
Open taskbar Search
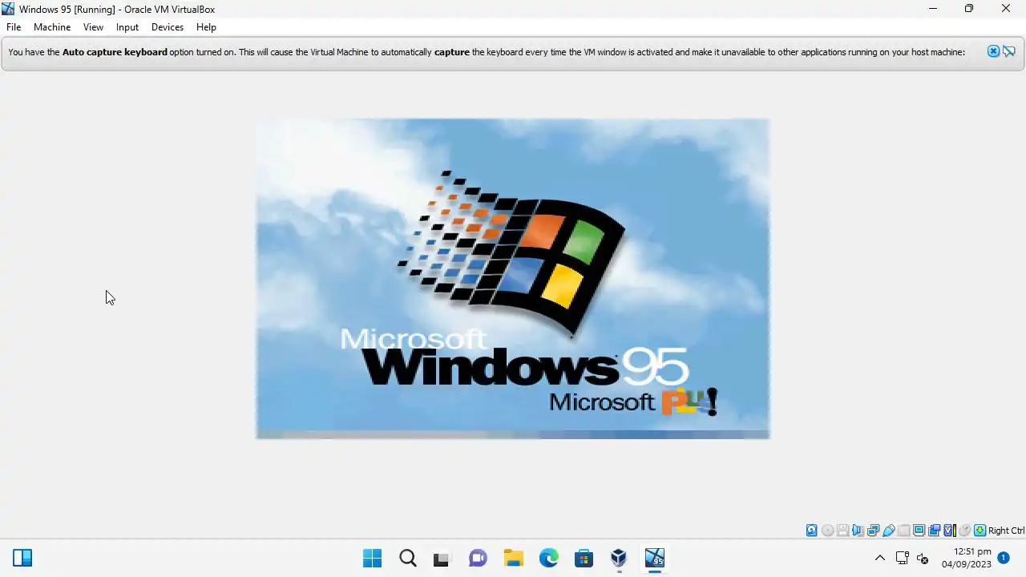pyautogui.click(x=408, y=558)
